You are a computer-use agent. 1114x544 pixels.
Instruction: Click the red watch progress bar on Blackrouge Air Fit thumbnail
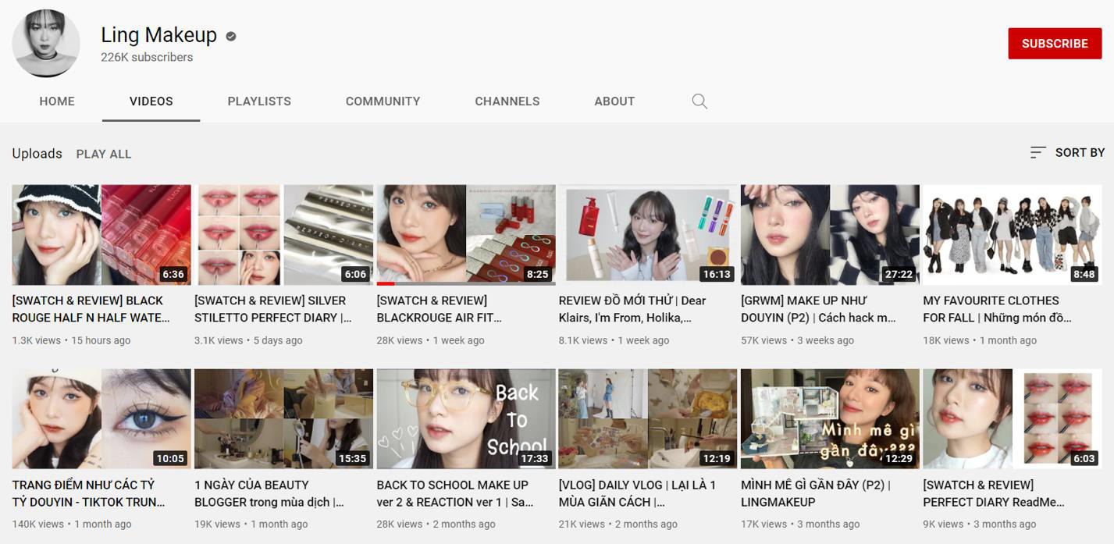click(386, 283)
